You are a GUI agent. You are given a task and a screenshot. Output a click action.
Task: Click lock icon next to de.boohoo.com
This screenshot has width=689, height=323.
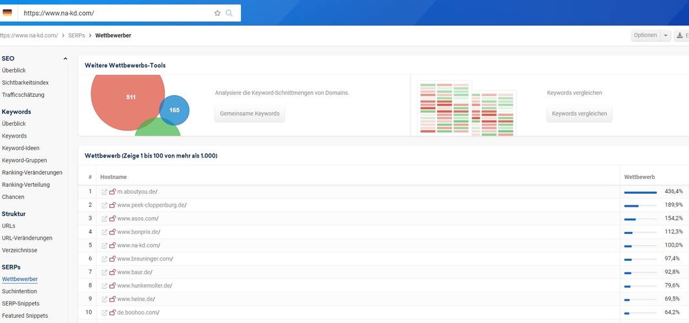[112, 313]
